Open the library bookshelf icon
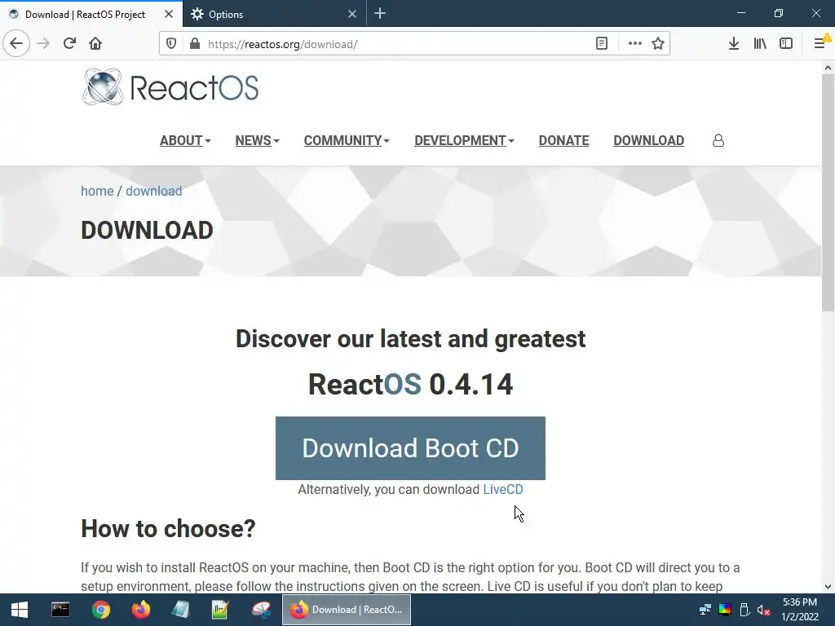Viewport: 835px width, 626px height. point(760,44)
